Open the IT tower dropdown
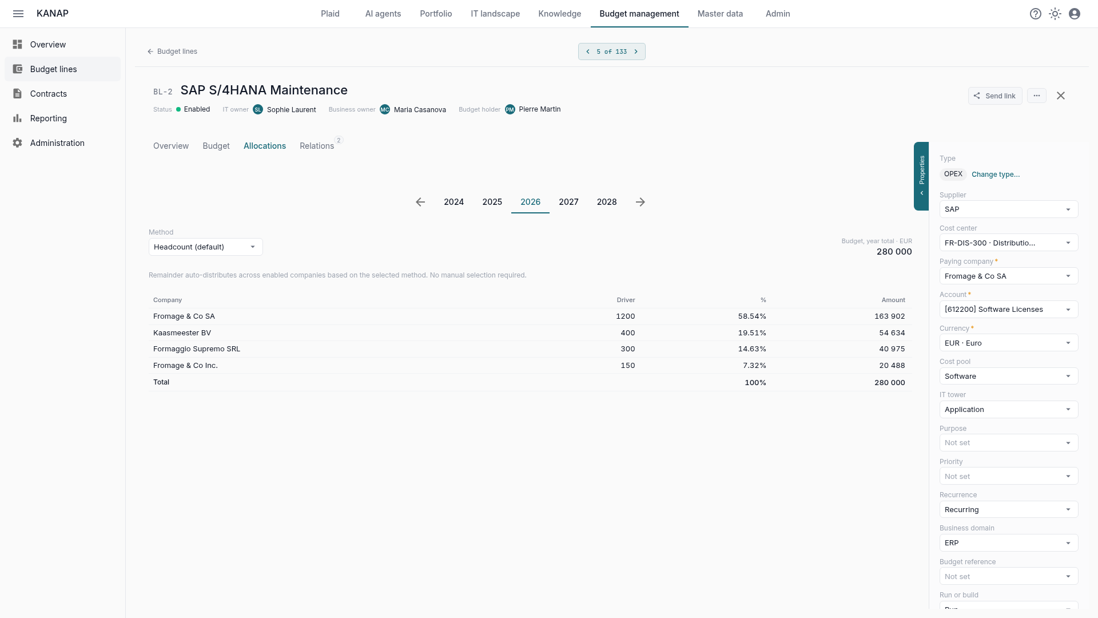 pyautogui.click(x=1009, y=410)
